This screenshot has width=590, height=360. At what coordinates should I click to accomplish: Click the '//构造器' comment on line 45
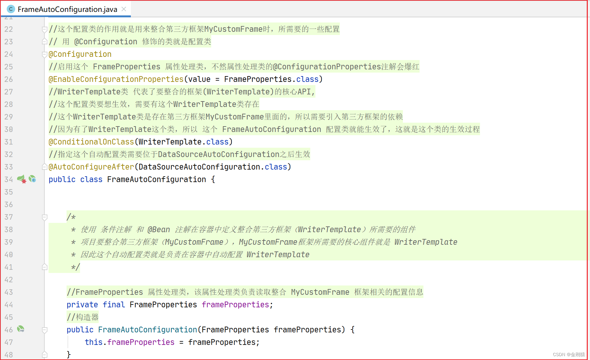83,317
